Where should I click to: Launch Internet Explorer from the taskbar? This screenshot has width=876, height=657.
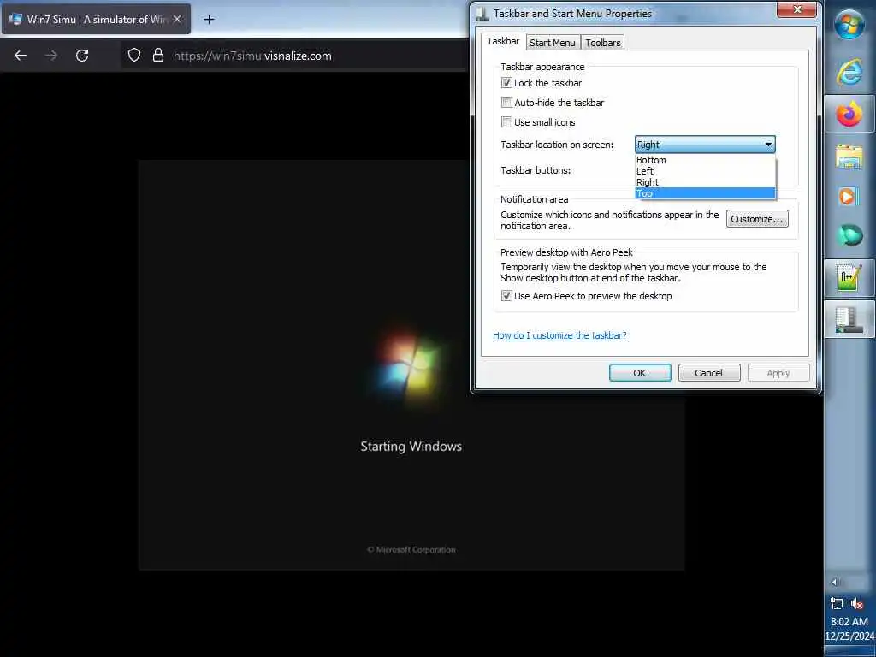click(x=849, y=72)
